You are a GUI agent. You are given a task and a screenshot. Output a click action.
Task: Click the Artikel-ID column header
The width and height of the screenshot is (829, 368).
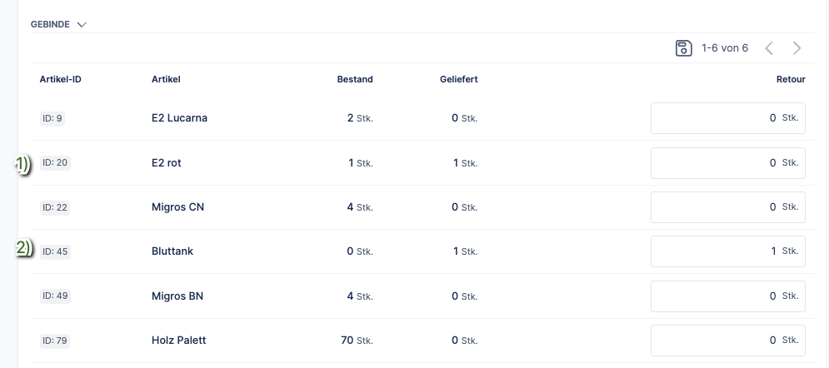coord(60,80)
